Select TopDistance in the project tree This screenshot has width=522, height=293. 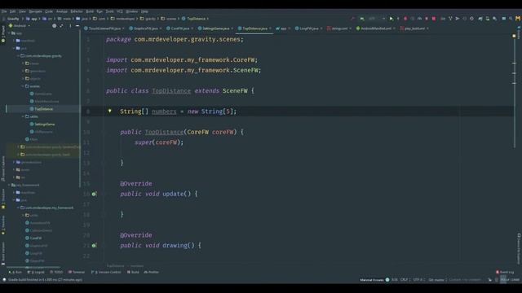coord(43,109)
